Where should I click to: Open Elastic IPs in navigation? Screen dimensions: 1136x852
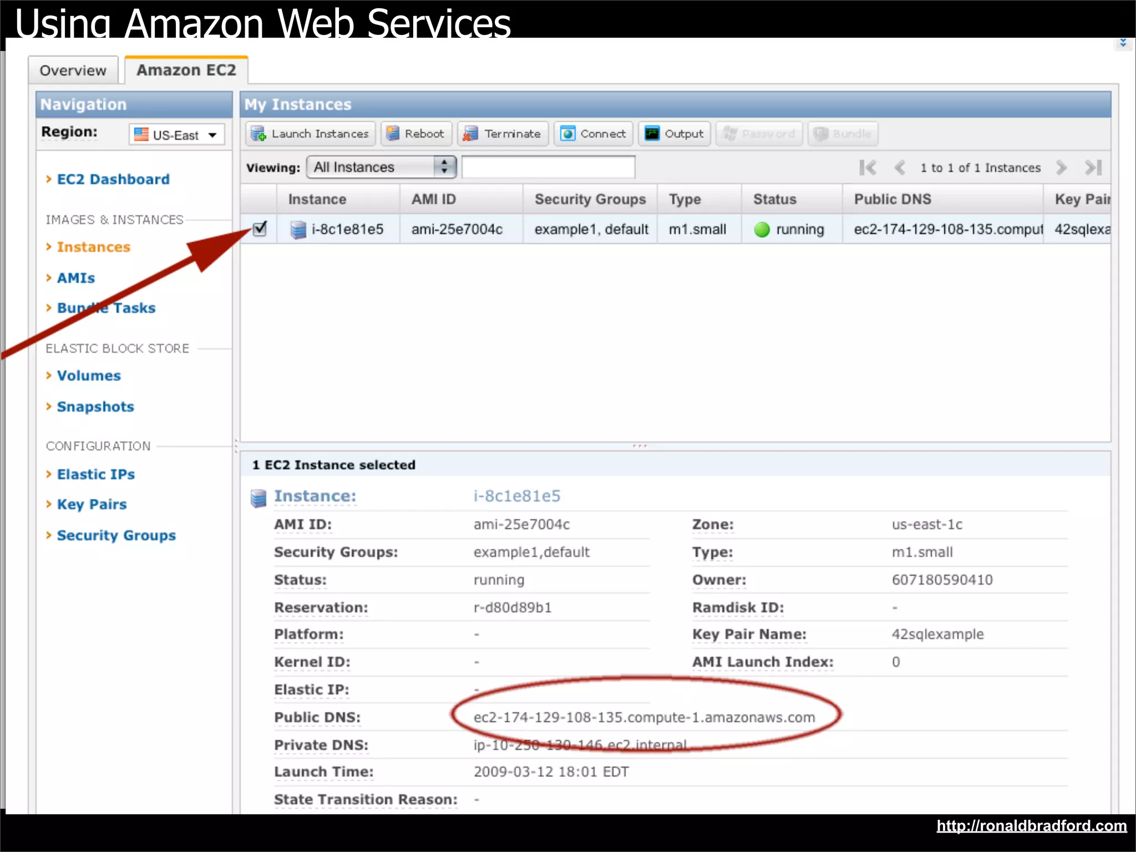pos(96,474)
